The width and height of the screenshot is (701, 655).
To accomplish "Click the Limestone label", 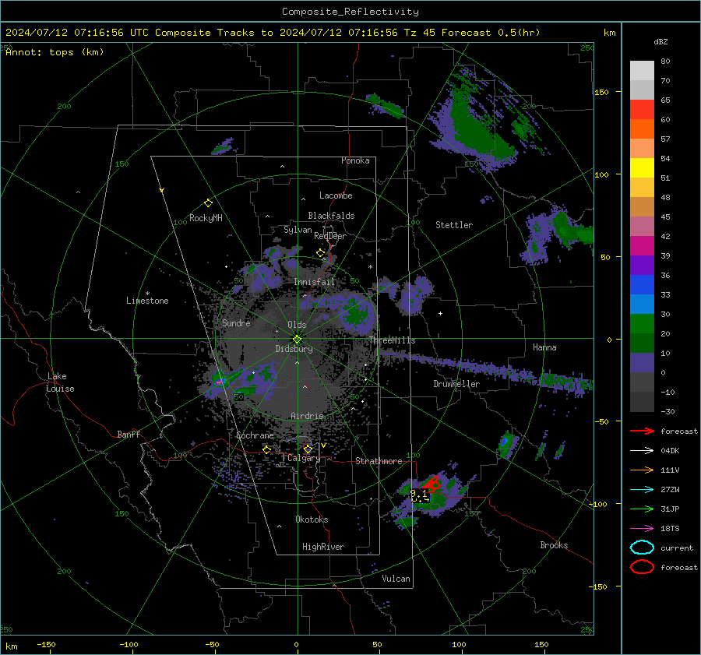I will coord(147,301).
